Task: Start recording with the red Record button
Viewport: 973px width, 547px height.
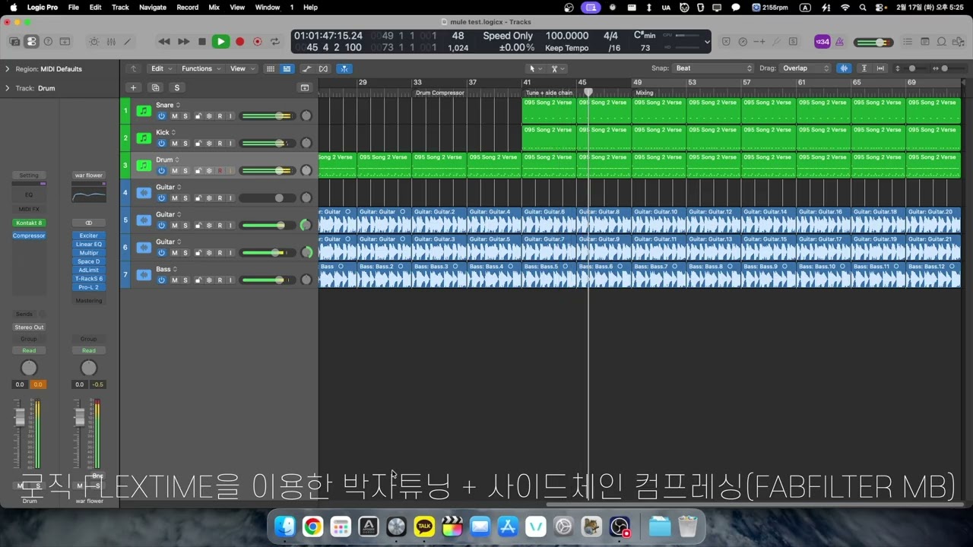Action: click(x=240, y=42)
